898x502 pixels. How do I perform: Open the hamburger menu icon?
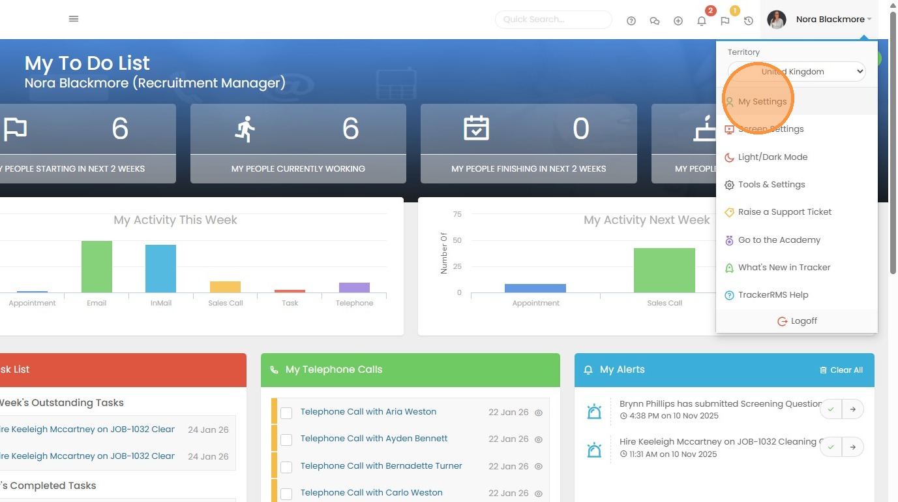click(x=74, y=19)
